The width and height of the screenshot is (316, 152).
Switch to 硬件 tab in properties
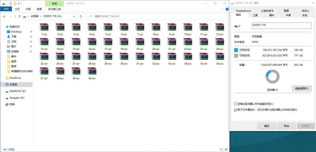tap(272, 15)
